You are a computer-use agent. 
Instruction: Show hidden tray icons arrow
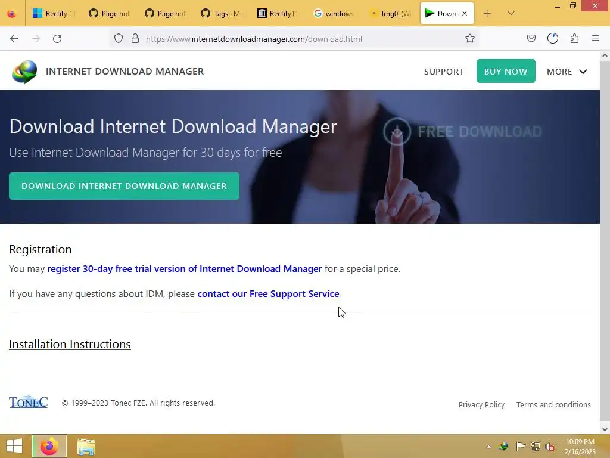488,447
